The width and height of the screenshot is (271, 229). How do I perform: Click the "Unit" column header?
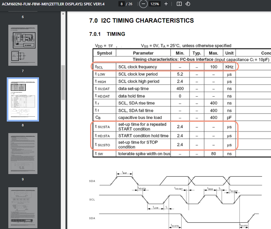coord(229,53)
